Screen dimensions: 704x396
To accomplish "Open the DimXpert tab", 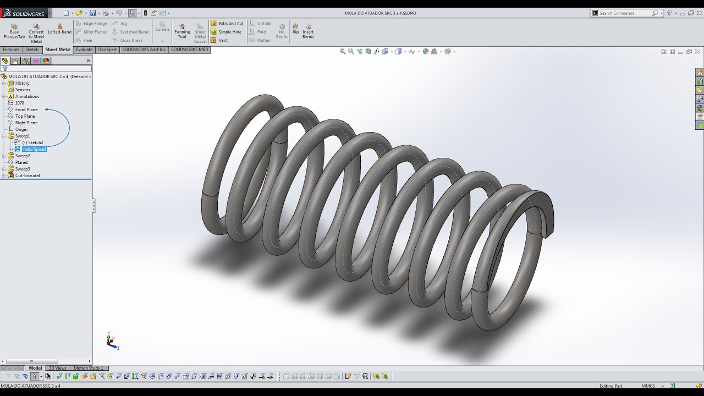I will pyautogui.click(x=107, y=50).
